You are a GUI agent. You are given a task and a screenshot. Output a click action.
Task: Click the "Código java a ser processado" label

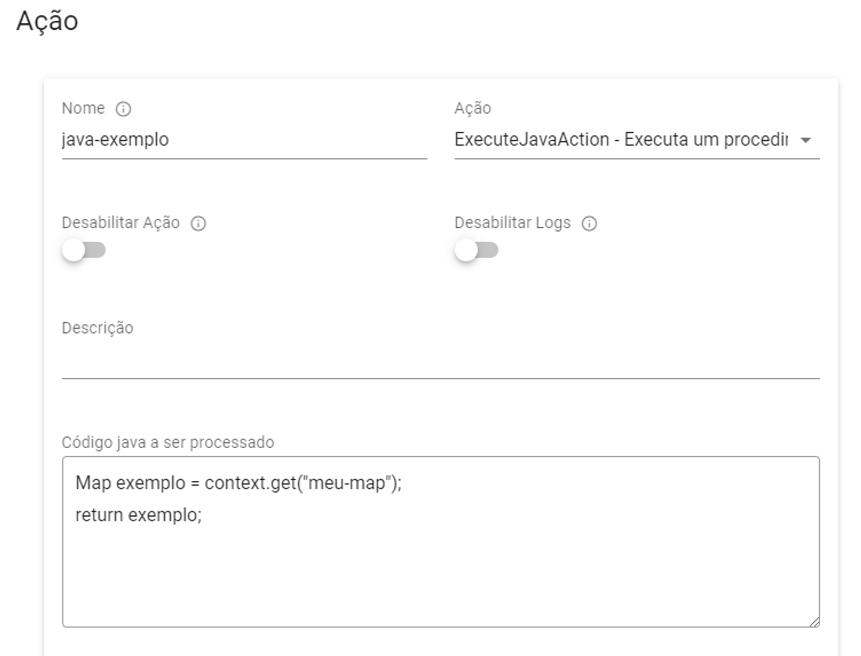pyautogui.click(x=168, y=442)
